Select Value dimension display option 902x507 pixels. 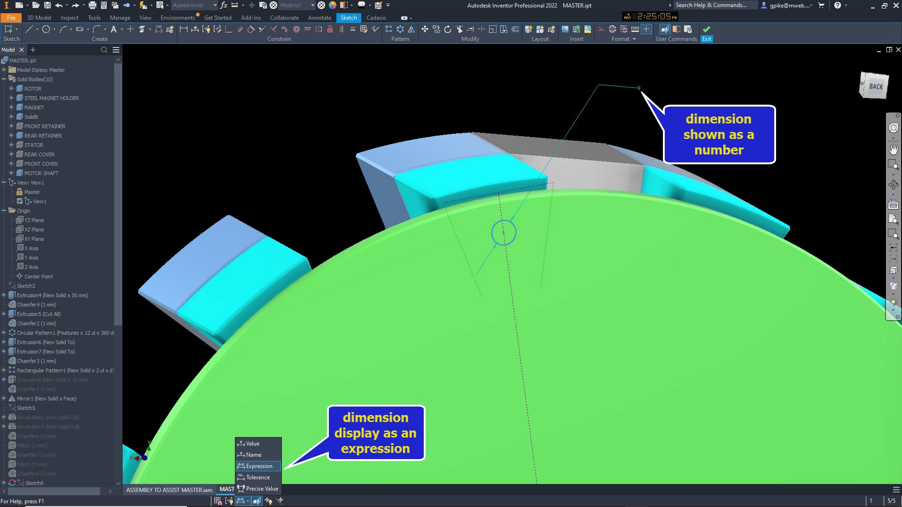[x=252, y=444]
